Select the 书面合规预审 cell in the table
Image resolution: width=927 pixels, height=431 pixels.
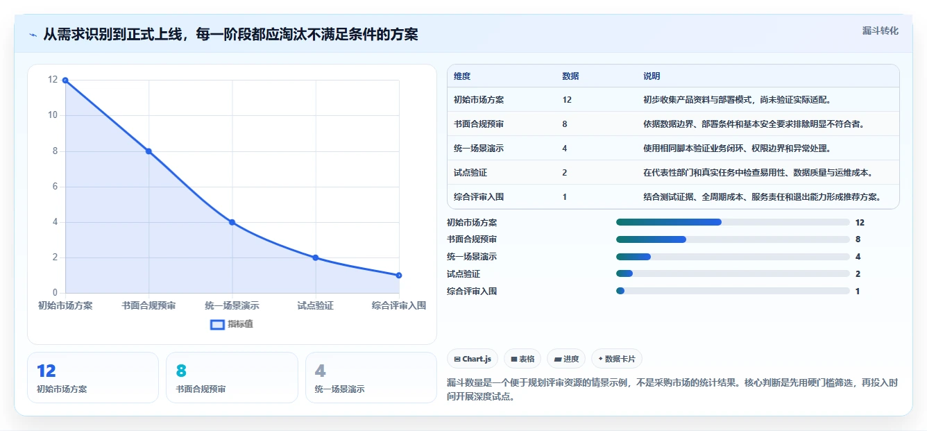[x=479, y=124]
